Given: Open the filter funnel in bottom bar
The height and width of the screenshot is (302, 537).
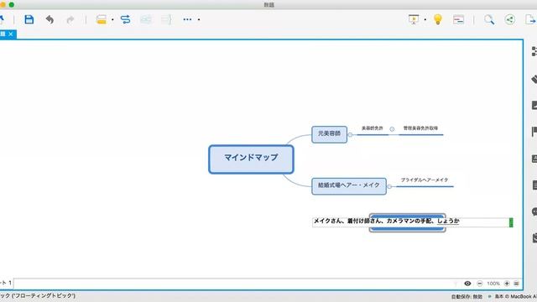Looking at the screenshot, I should pyautogui.click(x=456, y=284).
